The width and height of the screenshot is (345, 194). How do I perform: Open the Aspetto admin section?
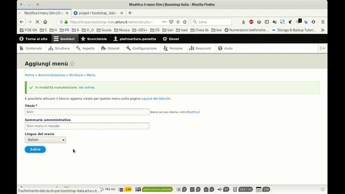85,48
